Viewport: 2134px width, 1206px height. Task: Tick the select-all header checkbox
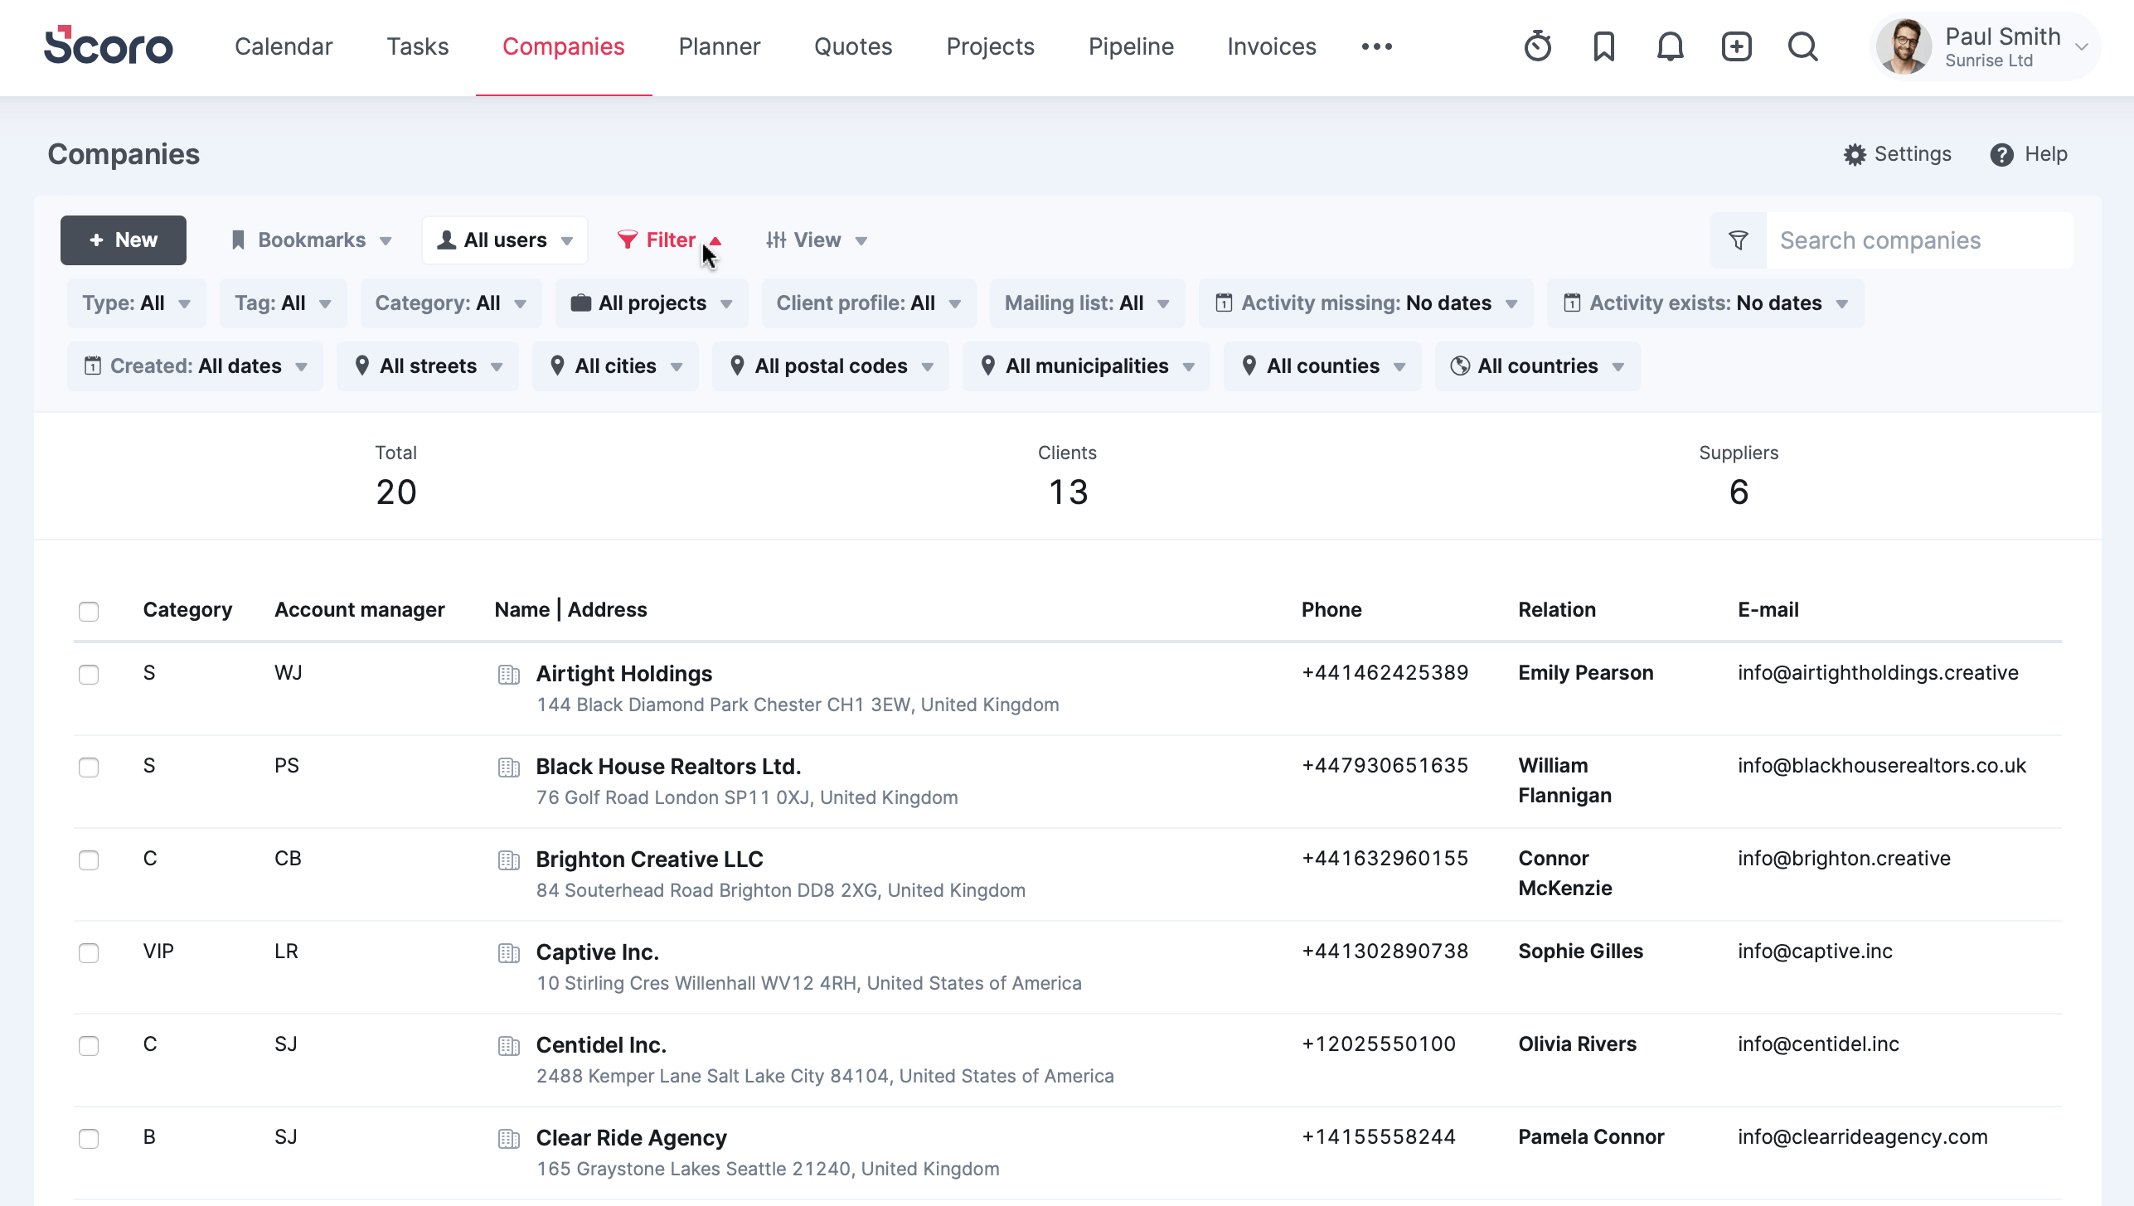[89, 612]
